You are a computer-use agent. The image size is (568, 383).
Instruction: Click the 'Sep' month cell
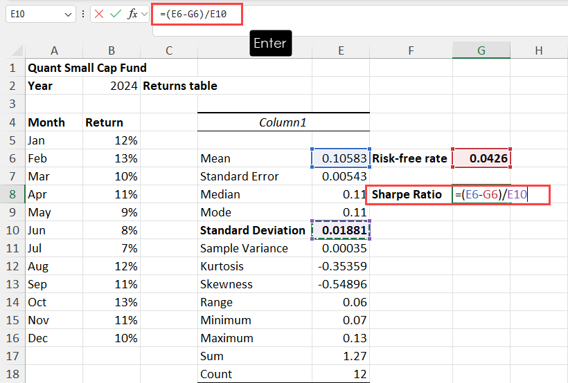click(x=54, y=284)
